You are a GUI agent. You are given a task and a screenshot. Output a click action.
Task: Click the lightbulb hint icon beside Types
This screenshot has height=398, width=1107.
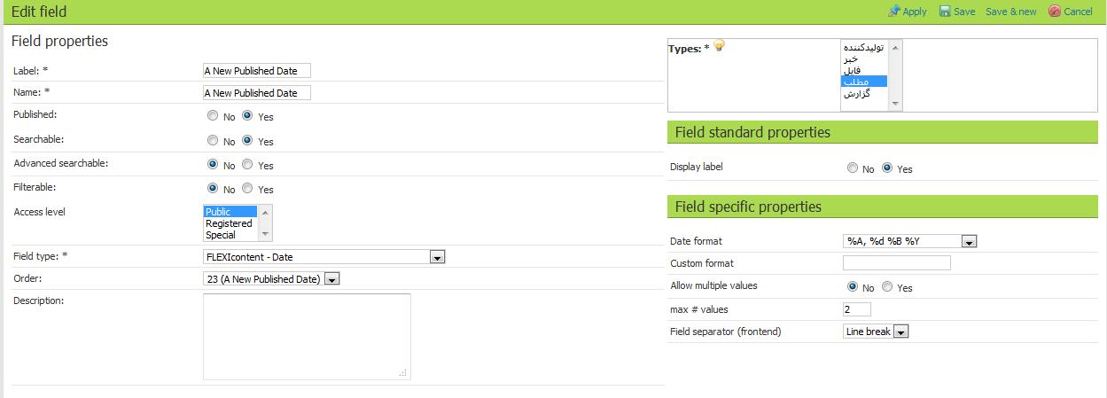[x=720, y=46]
